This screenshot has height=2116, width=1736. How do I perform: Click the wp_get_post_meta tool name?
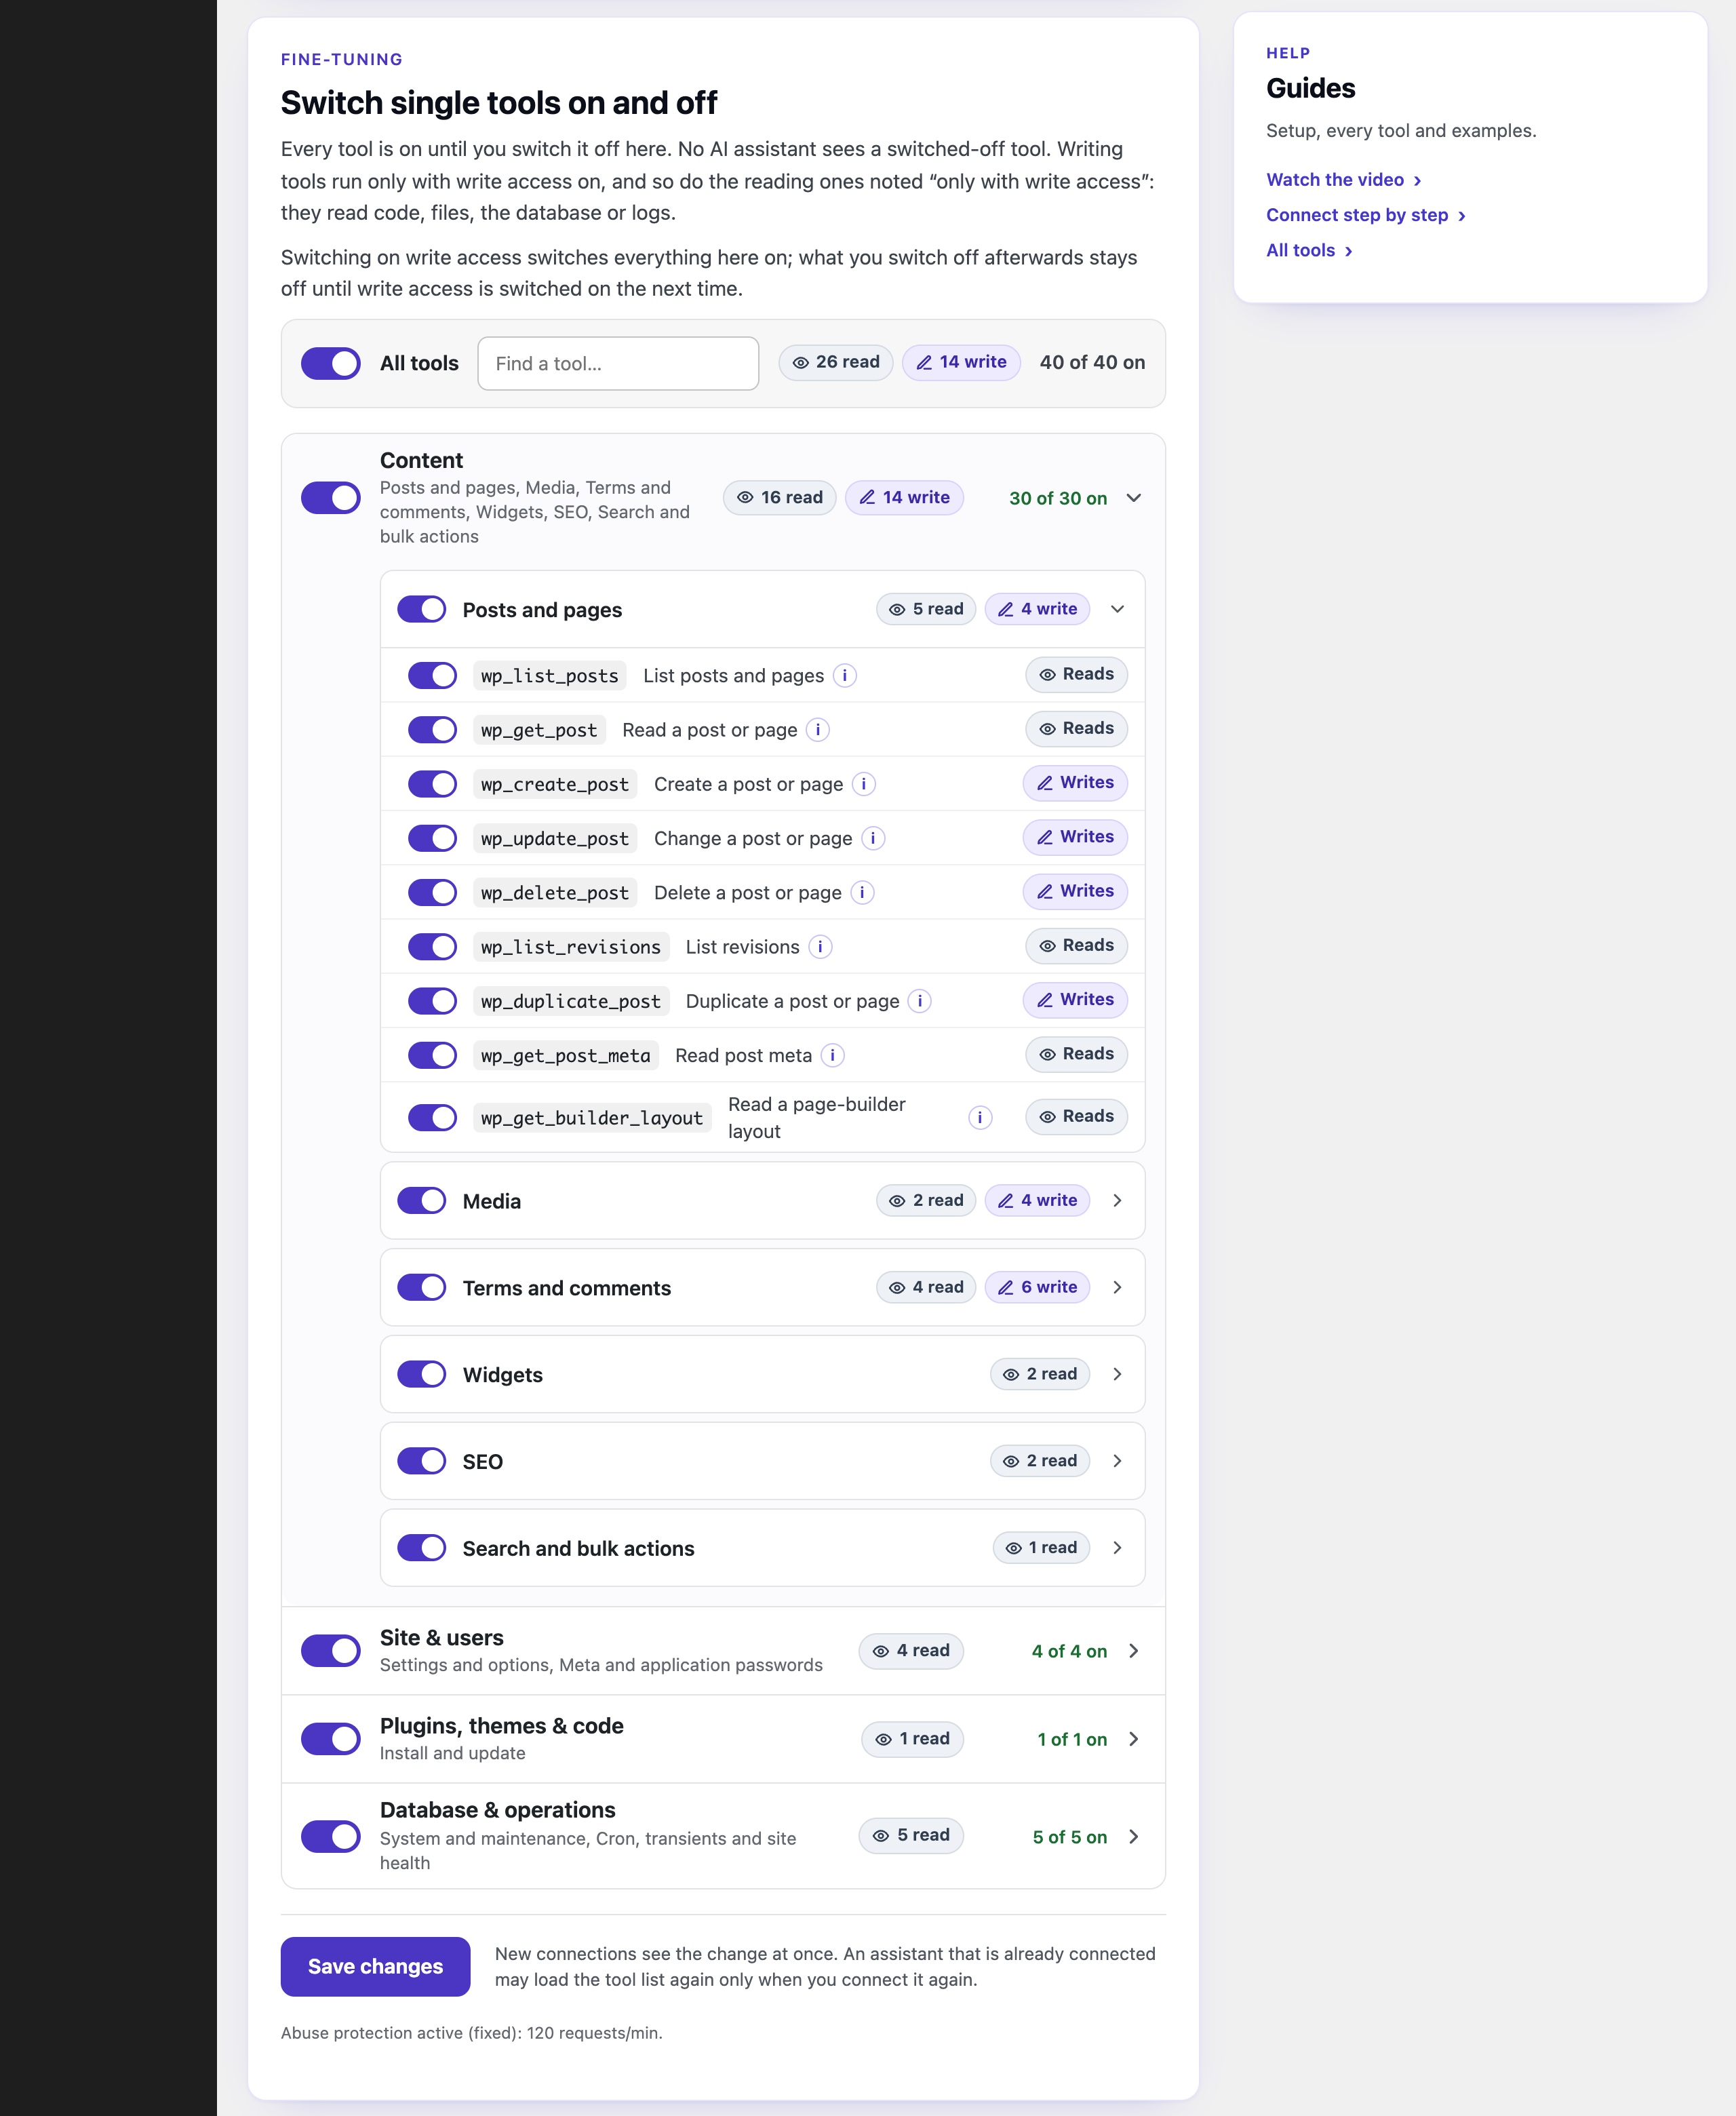[x=565, y=1056]
